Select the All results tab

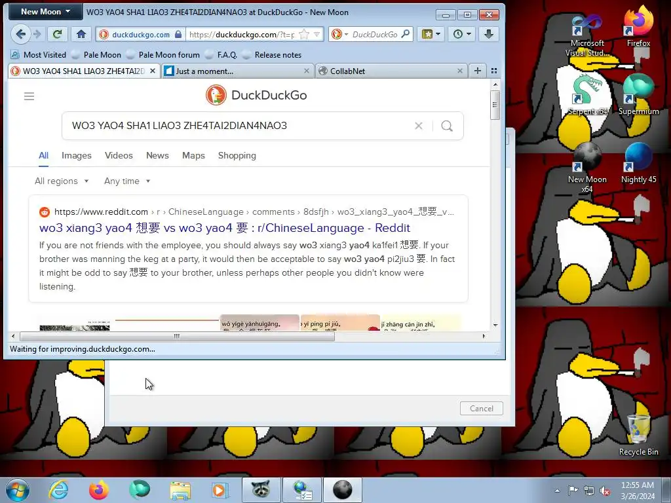[44, 156]
